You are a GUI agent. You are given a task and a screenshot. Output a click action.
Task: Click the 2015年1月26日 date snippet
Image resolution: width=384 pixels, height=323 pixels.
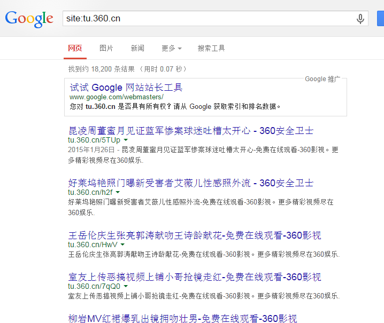tap(91, 149)
